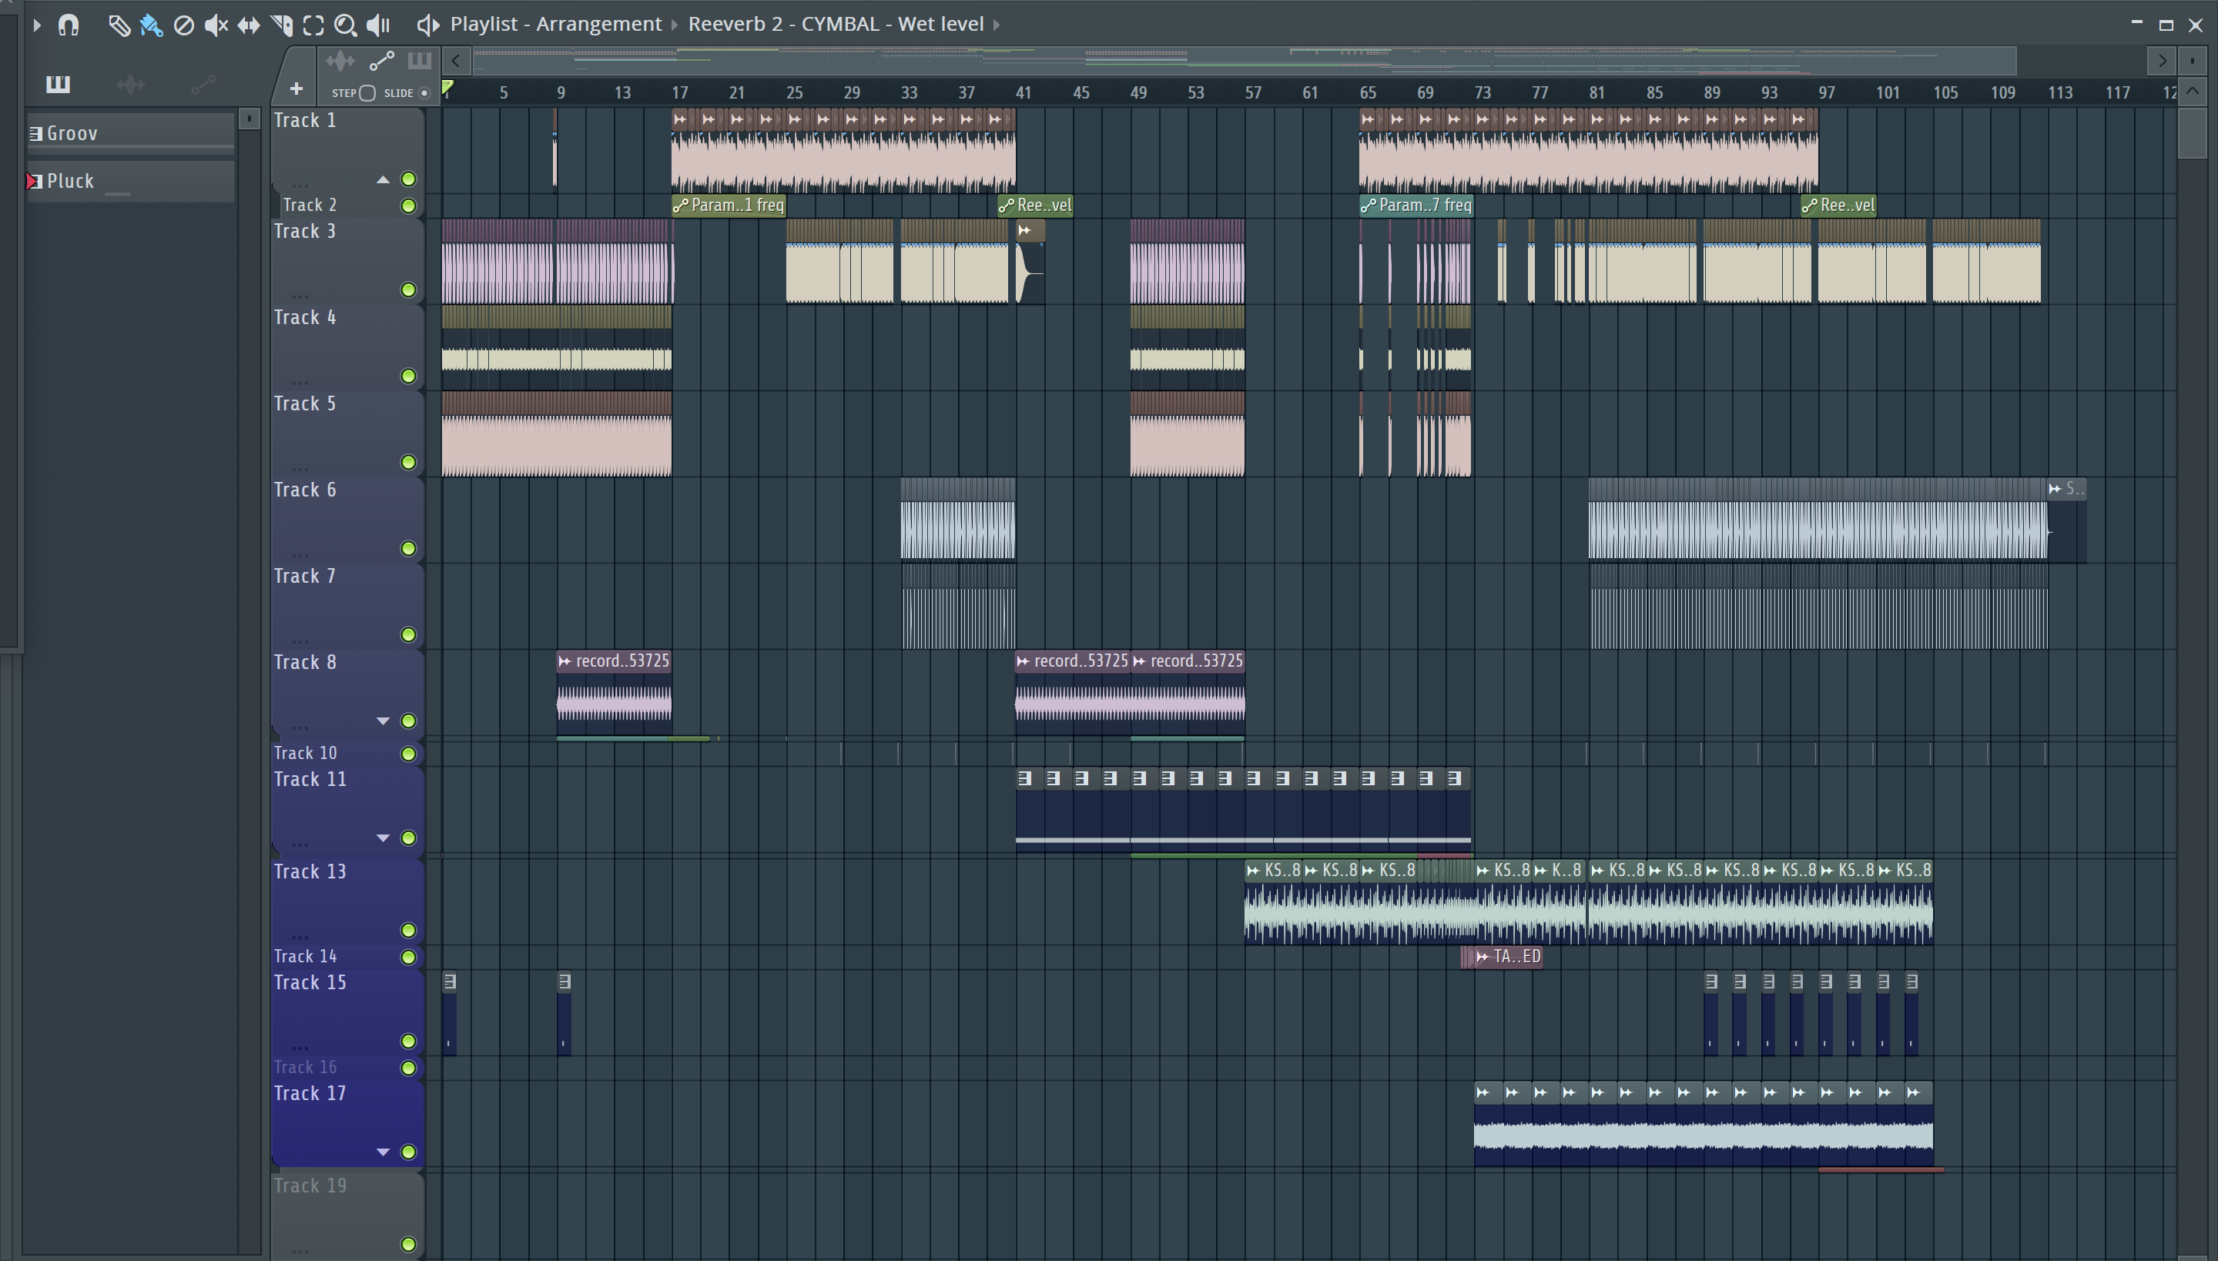Screen dimensions: 2218x1261
Task: Mute Track 1 with its green light
Action: [x=408, y=179]
